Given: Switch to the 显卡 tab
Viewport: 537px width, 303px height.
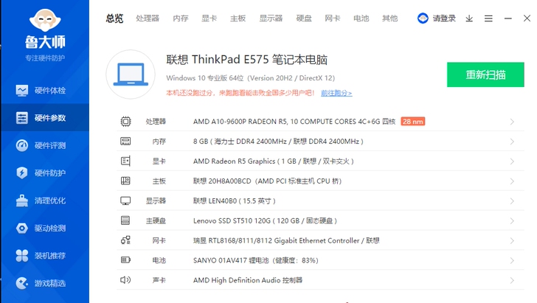Looking at the screenshot, I should click(209, 18).
